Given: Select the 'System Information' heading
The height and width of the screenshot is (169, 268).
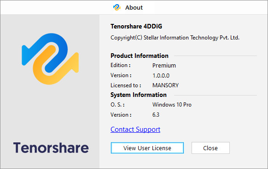Looking at the screenshot, I should (x=139, y=95).
